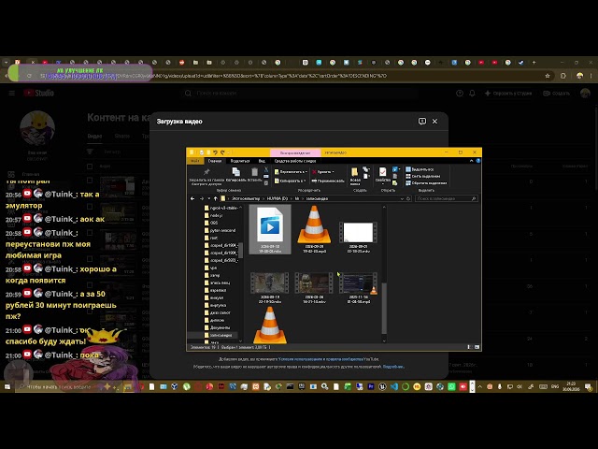Screen dimensions: 598x449
Task: Open the recent locations dropdown arrow
Action: tap(208, 198)
